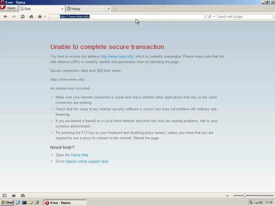Click the 'Unable to complete secure transaction' heading

(x=107, y=47)
